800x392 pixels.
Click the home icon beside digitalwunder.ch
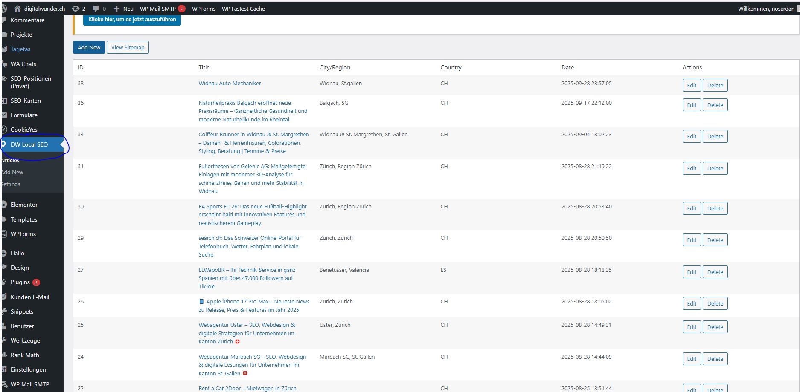17,9
